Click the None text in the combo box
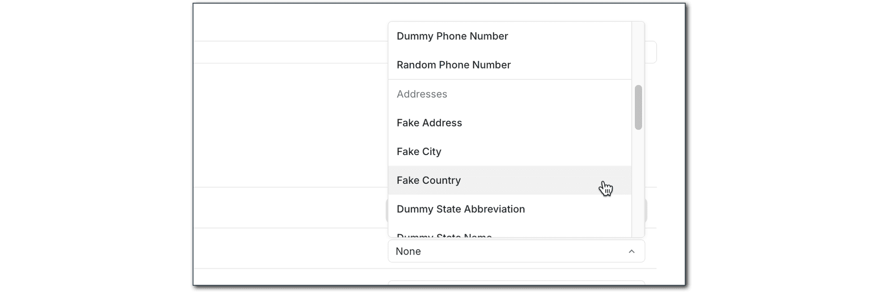890x293 pixels. [x=408, y=251]
